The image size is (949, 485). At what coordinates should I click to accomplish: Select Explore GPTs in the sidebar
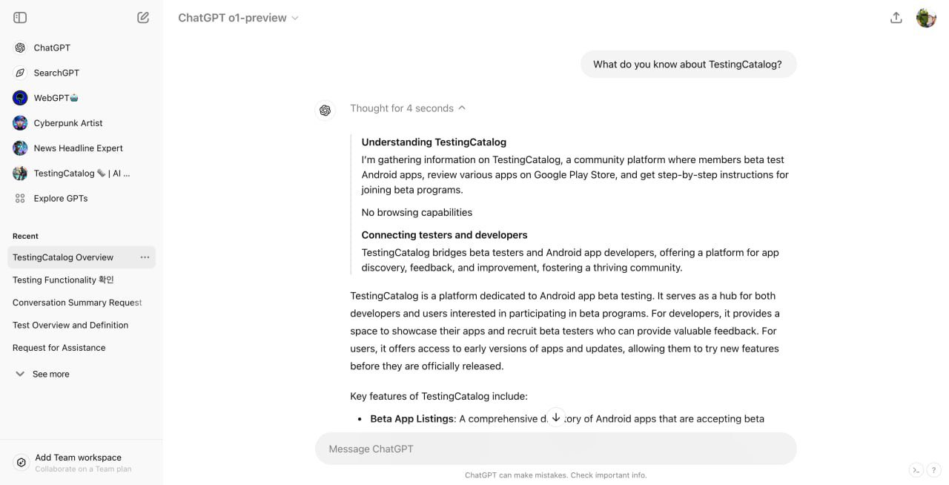point(82,199)
